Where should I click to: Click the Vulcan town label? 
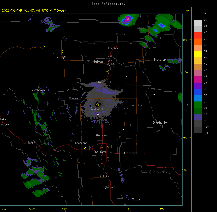pos(137,199)
